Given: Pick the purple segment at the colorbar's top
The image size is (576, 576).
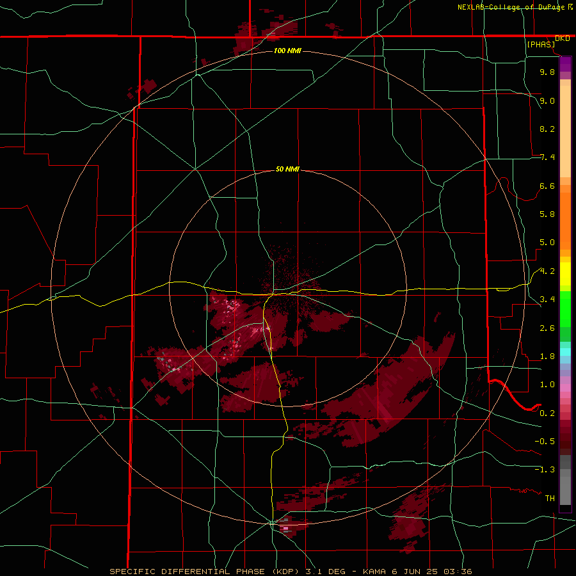Looking at the screenshot, I should [565, 64].
